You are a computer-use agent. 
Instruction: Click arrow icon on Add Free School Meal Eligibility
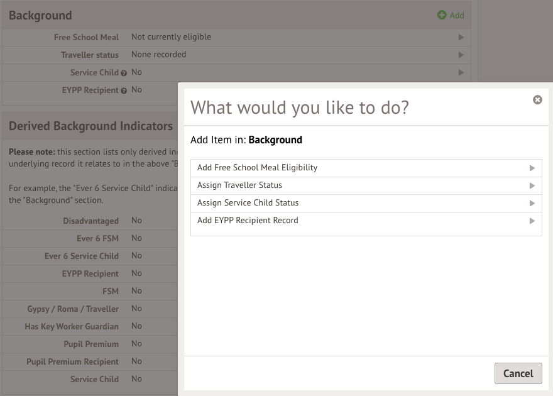(x=532, y=168)
